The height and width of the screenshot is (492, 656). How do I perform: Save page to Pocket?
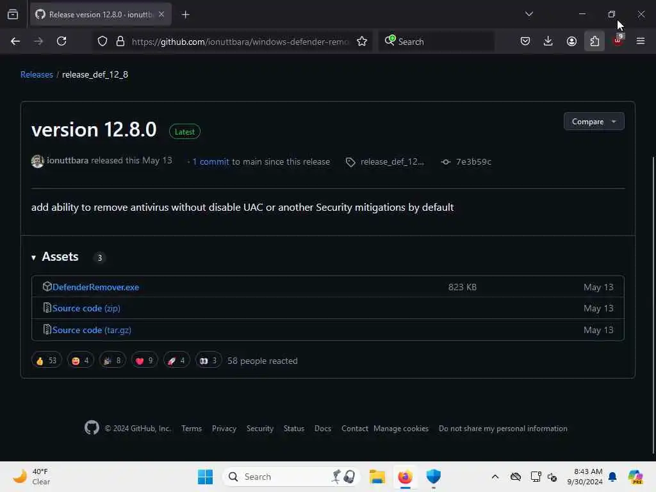525,42
